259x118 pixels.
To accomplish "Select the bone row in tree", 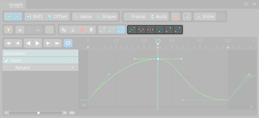I will pyautogui.click(x=41, y=61).
